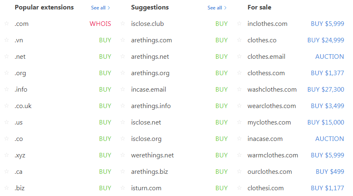Expand Popular extensions via See all
This screenshot has width=353, height=196.
(x=101, y=8)
